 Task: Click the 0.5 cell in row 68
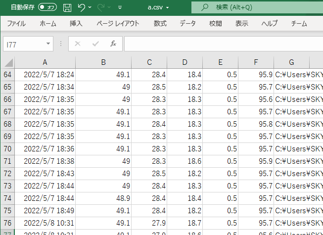[x=221, y=124]
